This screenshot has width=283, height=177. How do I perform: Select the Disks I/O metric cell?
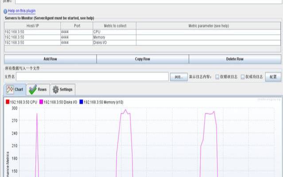(x=114, y=43)
